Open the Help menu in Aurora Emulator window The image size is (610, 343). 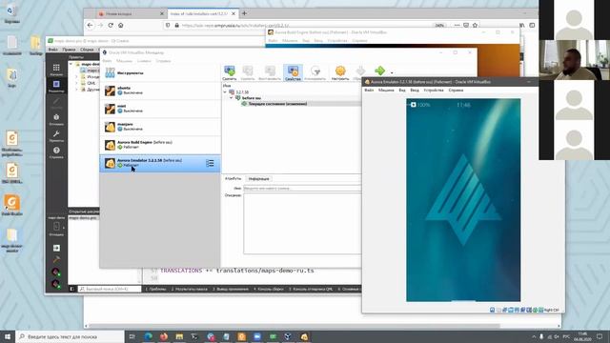pos(456,91)
